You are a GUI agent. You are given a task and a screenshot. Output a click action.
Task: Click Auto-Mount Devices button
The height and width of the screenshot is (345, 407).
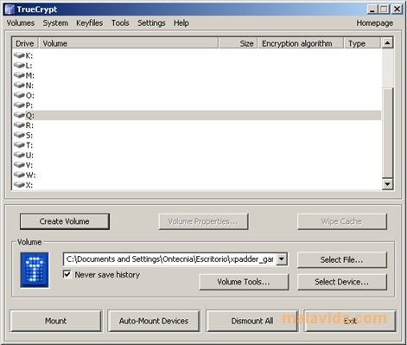click(x=154, y=321)
